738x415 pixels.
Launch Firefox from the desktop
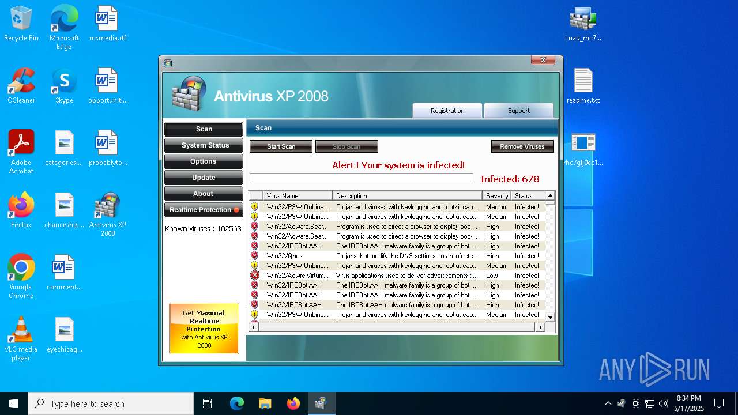pyautogui.click(x=21, y=210)
